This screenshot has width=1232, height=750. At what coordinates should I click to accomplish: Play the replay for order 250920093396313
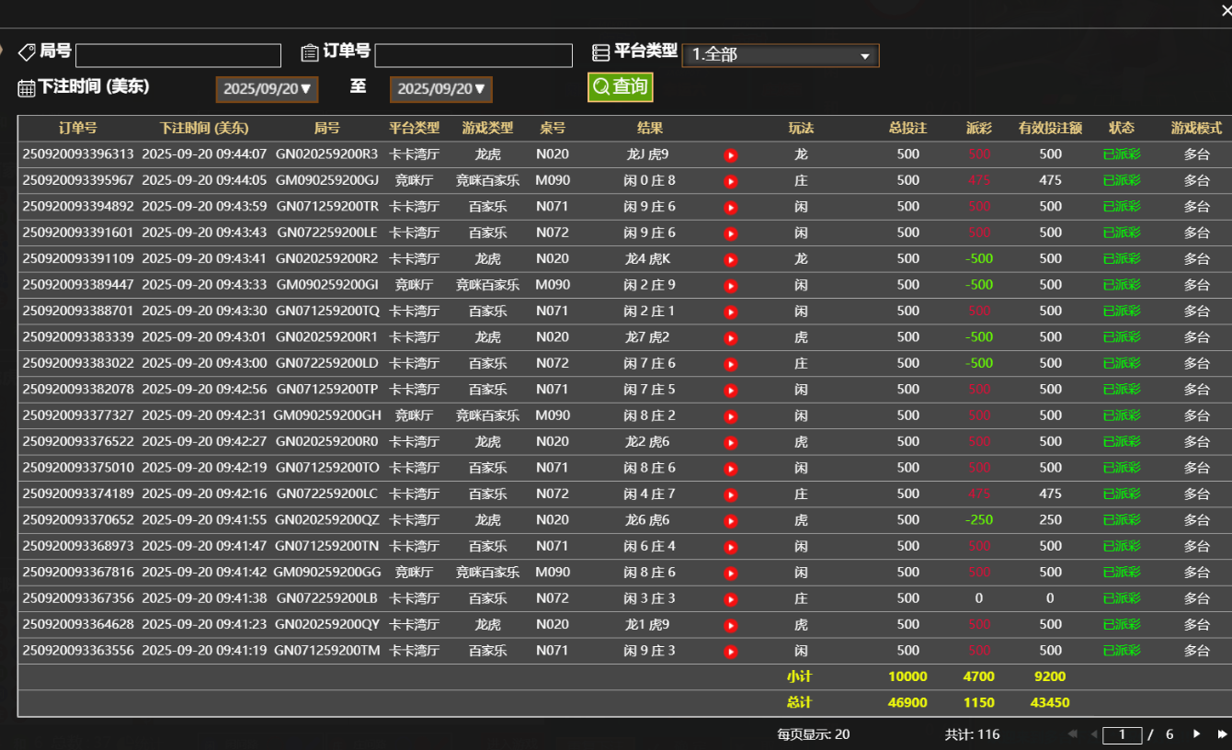tap(730, 154)
